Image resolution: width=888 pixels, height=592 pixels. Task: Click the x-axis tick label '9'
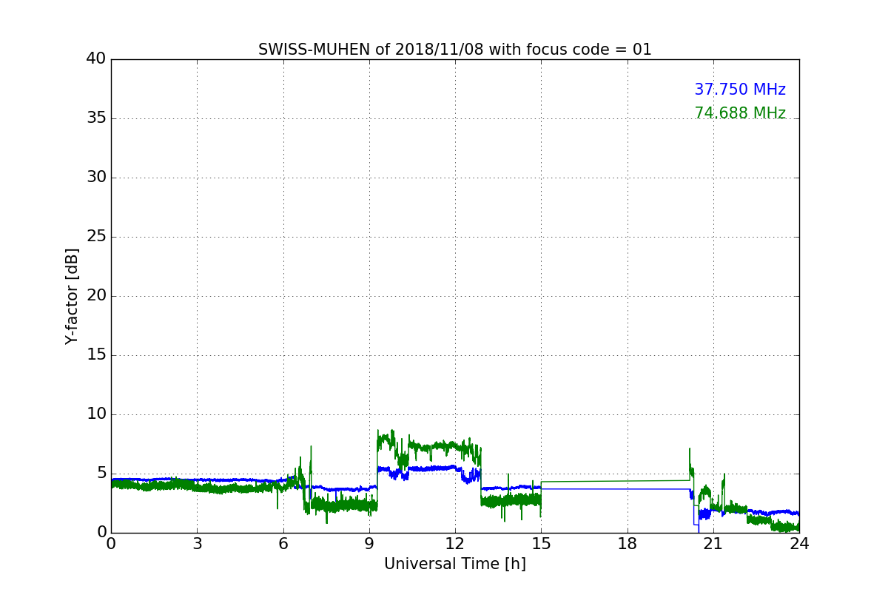(369, 544)
